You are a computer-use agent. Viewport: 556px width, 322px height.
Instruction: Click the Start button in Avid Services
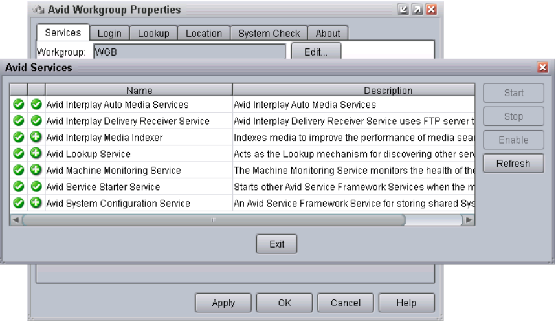pos(513,93)
